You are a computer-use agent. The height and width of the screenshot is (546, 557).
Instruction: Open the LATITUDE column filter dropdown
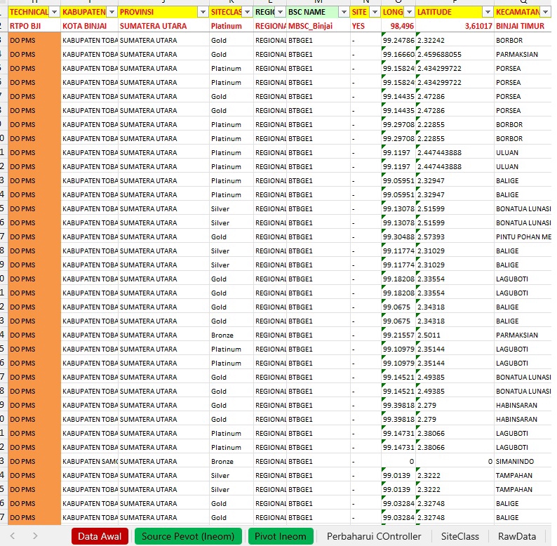[x=488, y=12]
